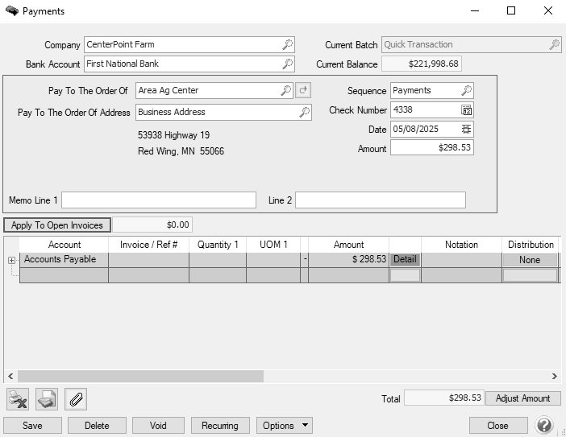Close the Payments form
This screenshot has height=437, width=566.
(498, 426)
